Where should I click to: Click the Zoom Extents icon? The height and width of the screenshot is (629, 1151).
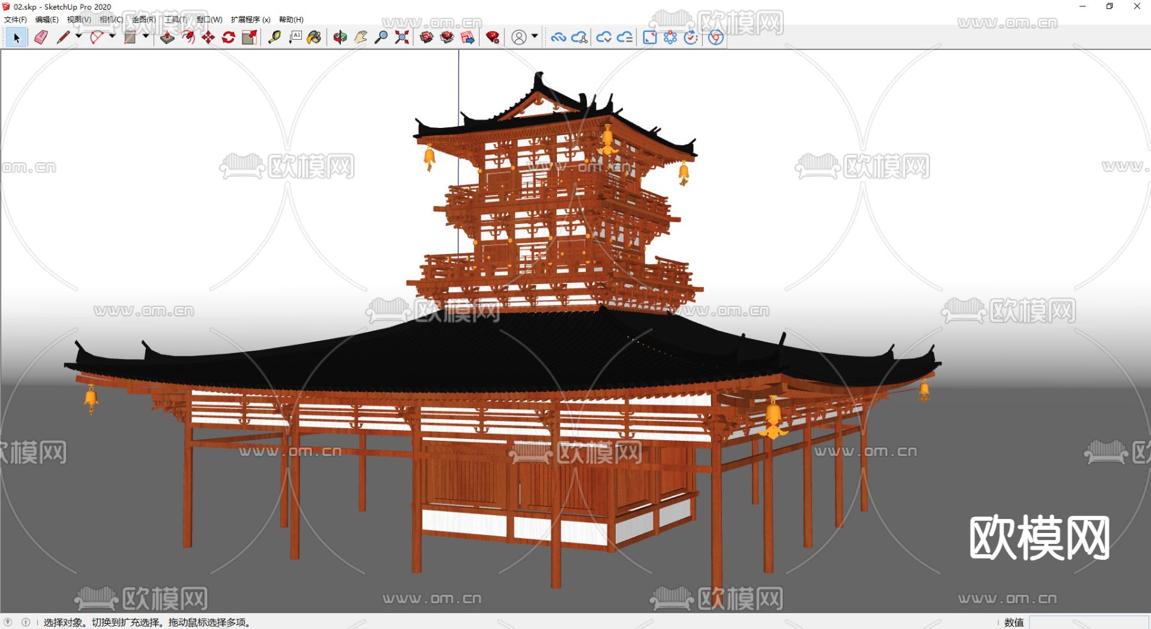[402, 38]
